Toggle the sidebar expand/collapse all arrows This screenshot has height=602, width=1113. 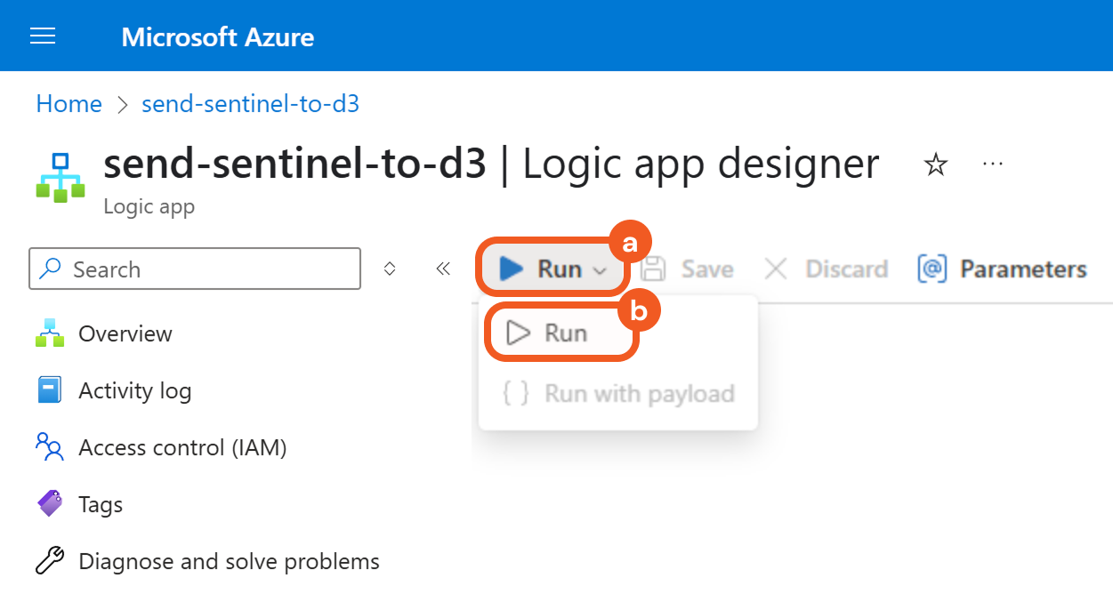coord(389,269)
